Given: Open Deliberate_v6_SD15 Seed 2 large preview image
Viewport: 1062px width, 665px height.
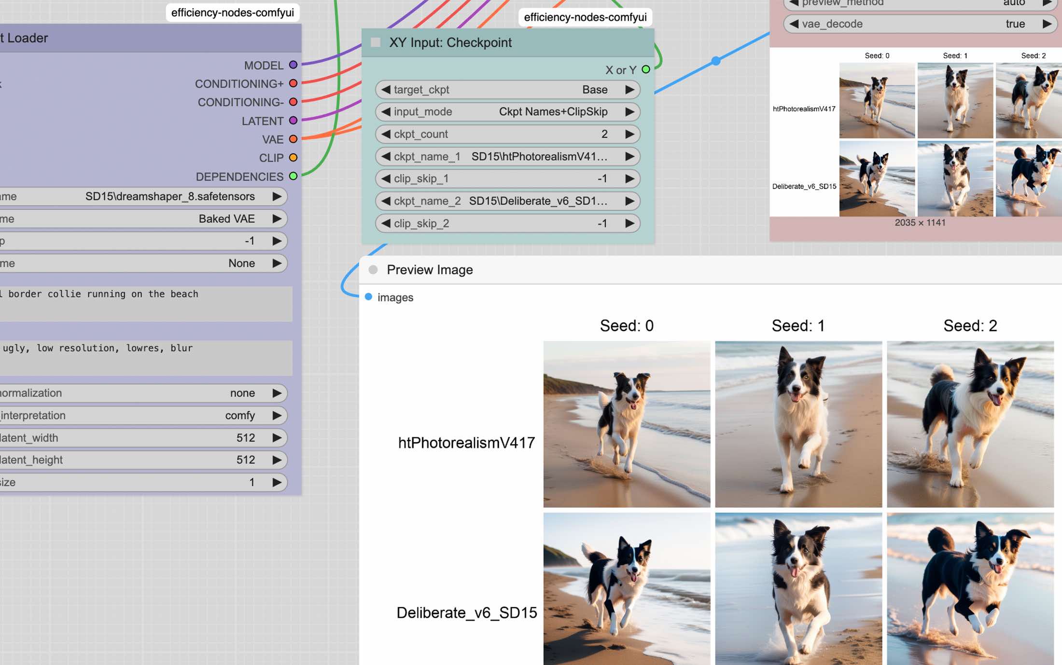Looking at the screenshot, I should coord(970,589).
